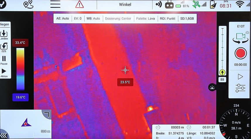
Task: Tap the Länge longitude value 10.884052
Action: (x=207, y=133)
